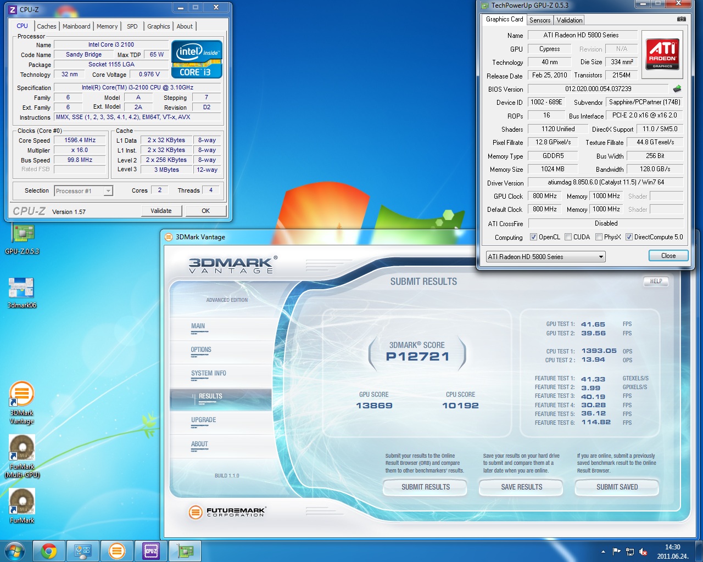Screen dimensions: 703x562
Task: Switch to 3DMark Vantage taskbar button
Action: click(x=117, y=551)
